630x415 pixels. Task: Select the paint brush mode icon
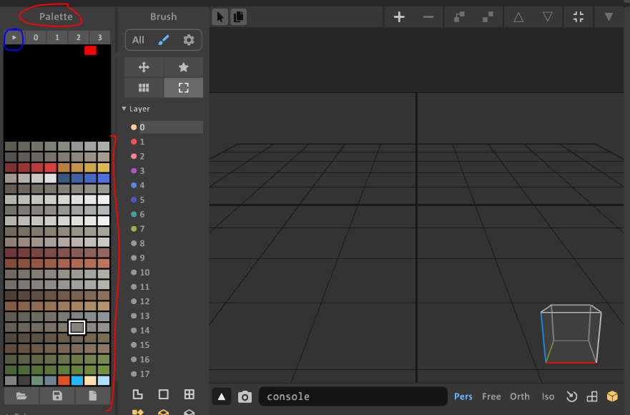point(164,40)
